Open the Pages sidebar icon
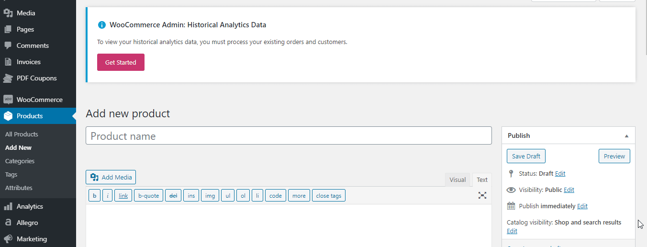This screenshot has width=647, height=247. [8, 29]
